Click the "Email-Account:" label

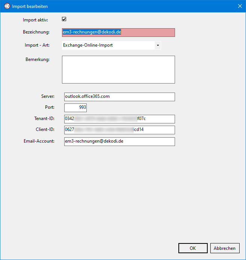(39, 141)
